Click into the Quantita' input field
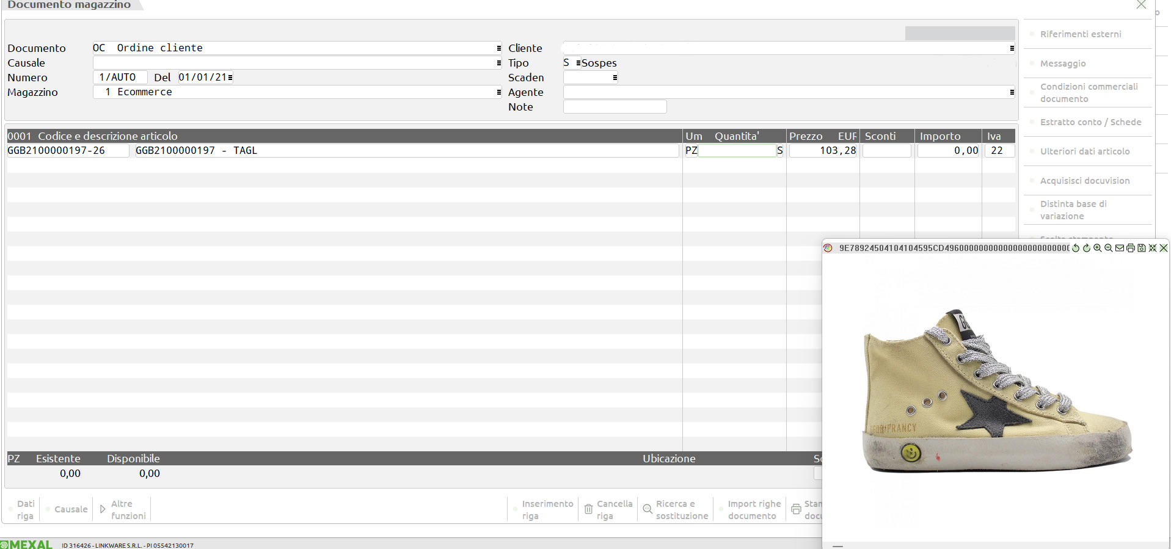Image resolution: width=1171 pixels, height=549 pixels. click(737, 151)
